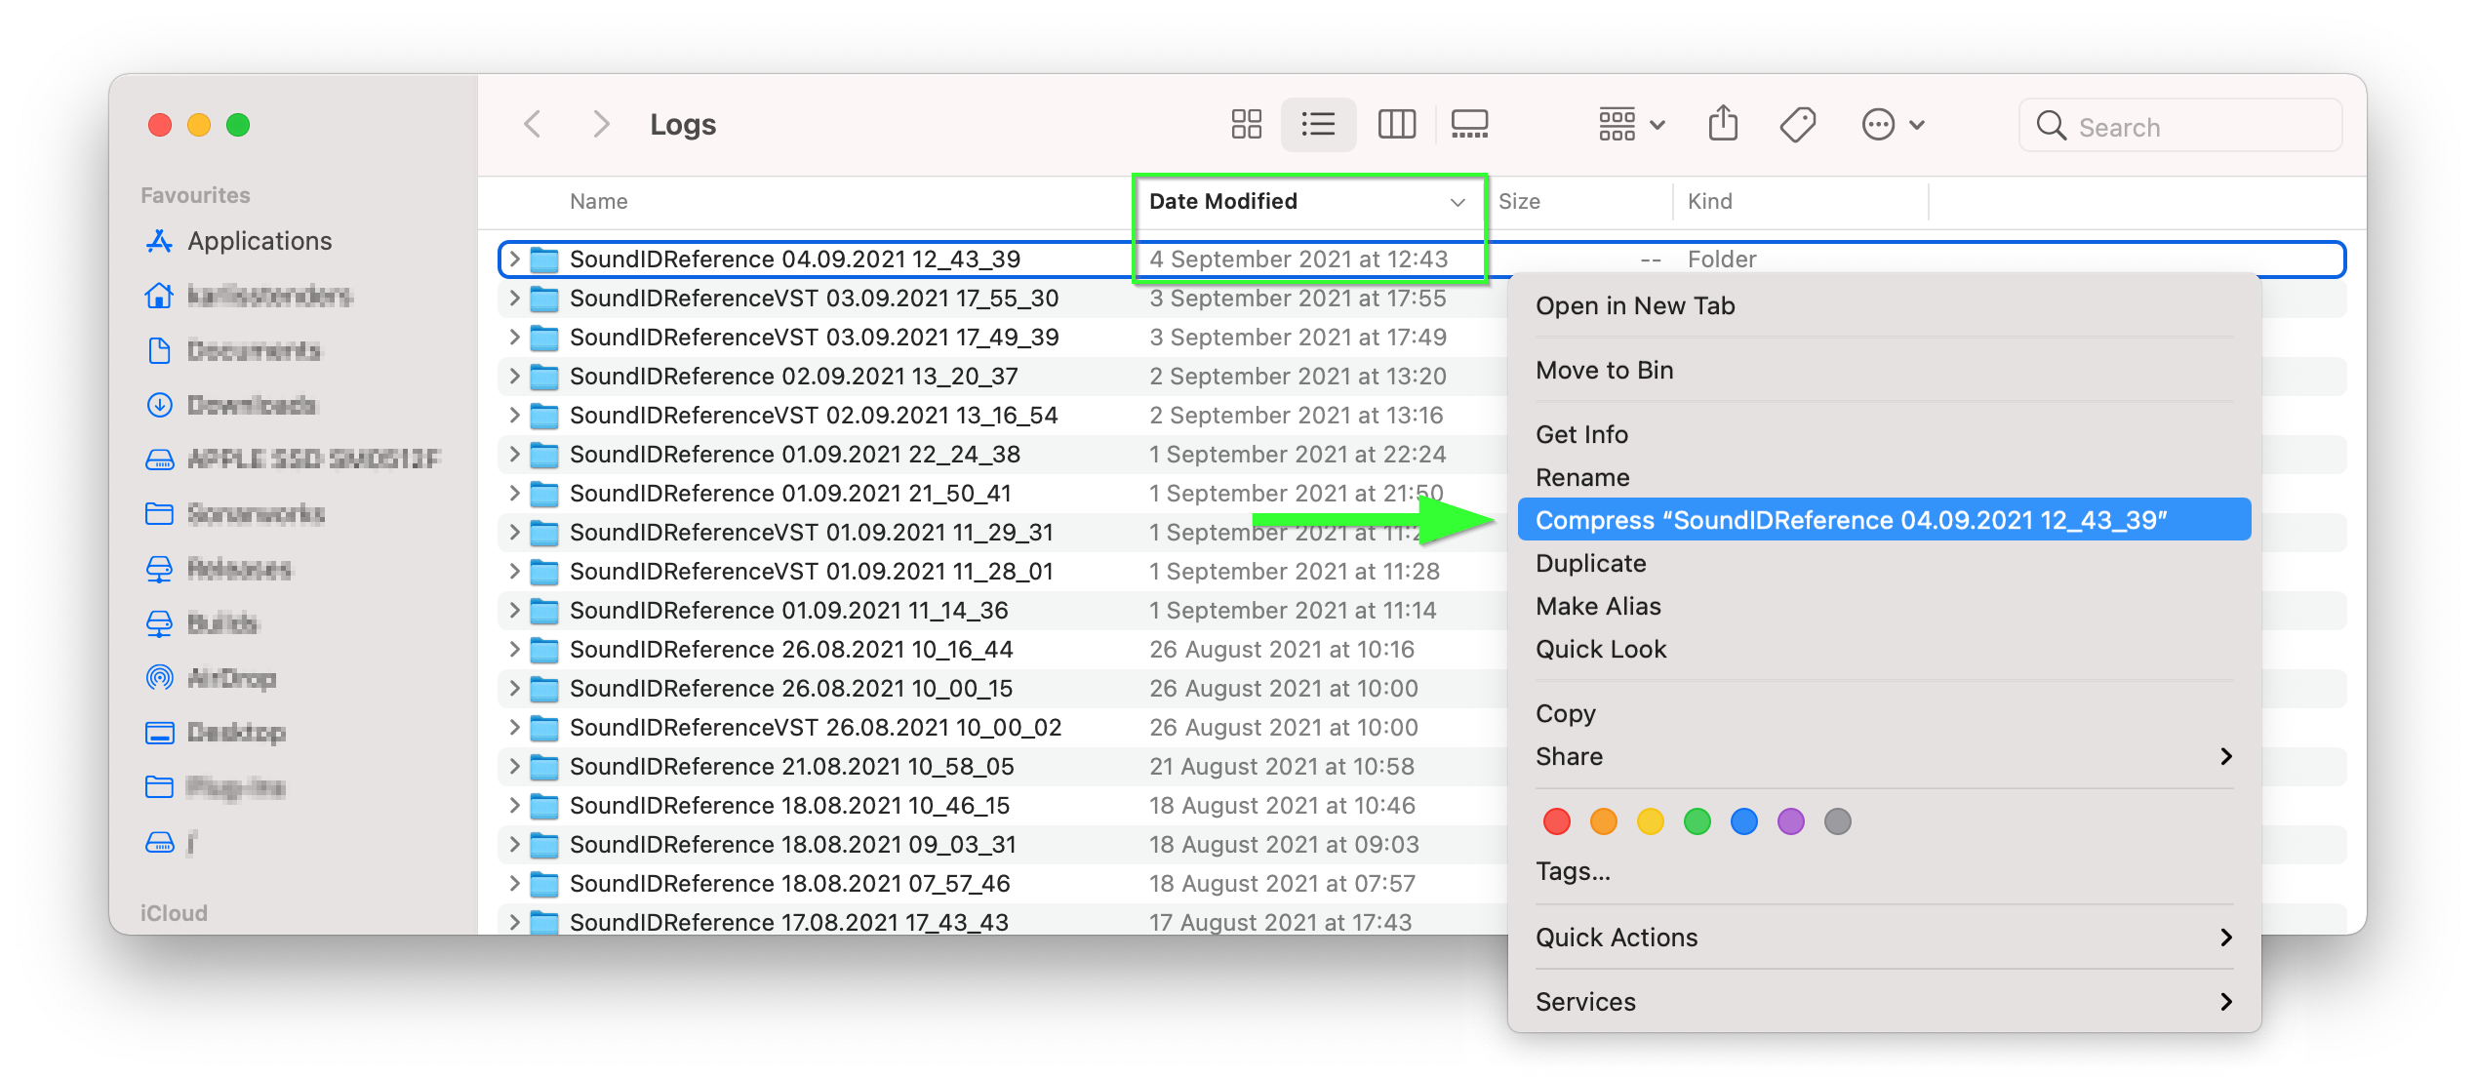This screenshot has width=2476, height=1079.
Task: Open the Downloads sidebar item
Action: pos(231,405)
